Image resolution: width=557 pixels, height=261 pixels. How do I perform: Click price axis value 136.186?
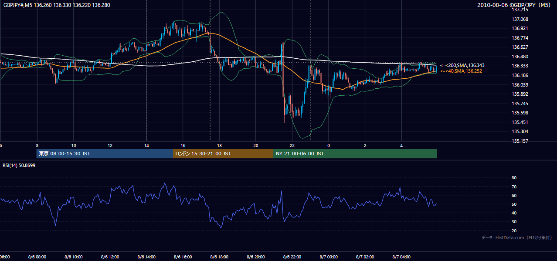[x=520, y=75]
